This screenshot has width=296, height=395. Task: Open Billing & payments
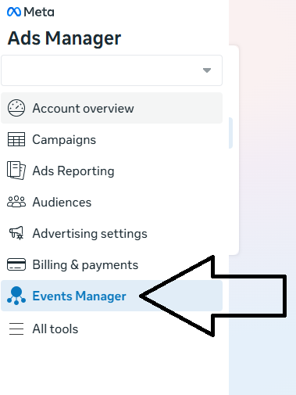click(112, 264)
